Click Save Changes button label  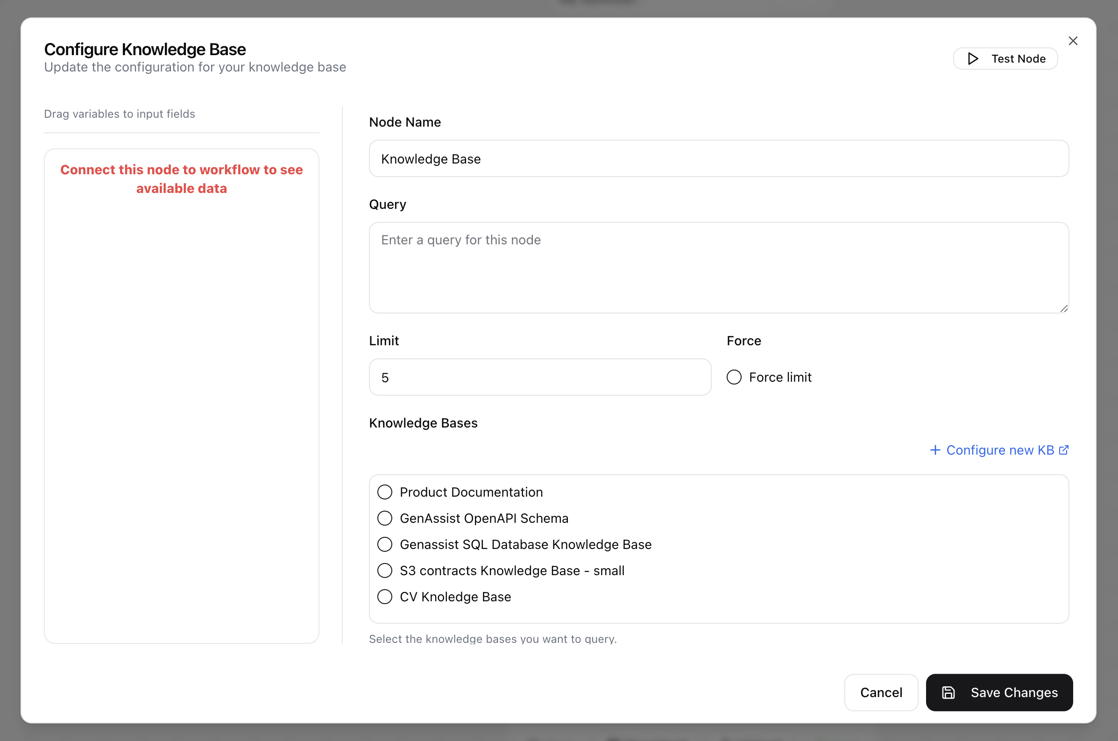1013,692
